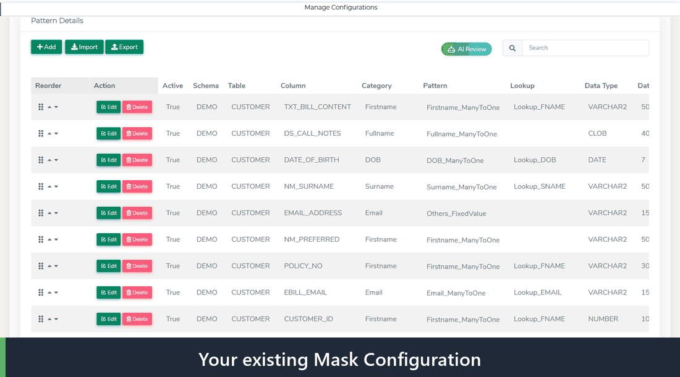The width and height of the screenshot is (680, 377).
Task: Edit the NM_PREFERRED row
Action: [108, 239]
